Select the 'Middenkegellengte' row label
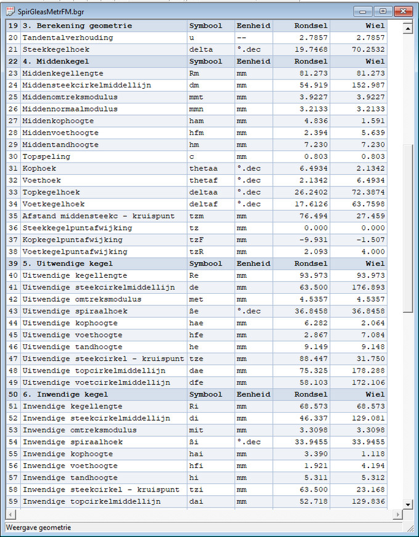419x537 pixels. point(63,73)
